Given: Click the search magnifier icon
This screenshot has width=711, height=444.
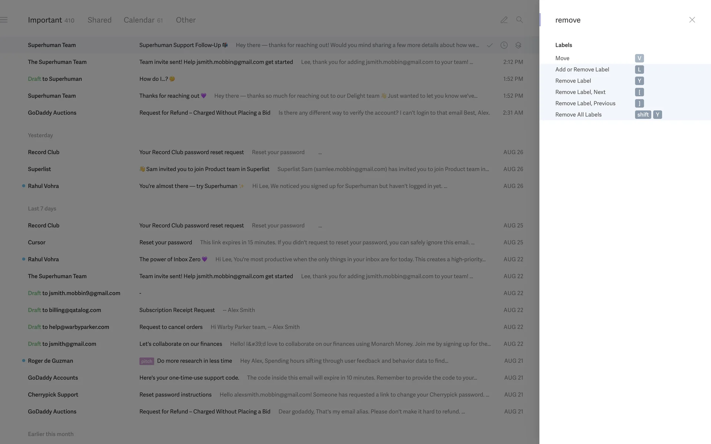Looking at the screenshot, I should click(x=520, y=20).
